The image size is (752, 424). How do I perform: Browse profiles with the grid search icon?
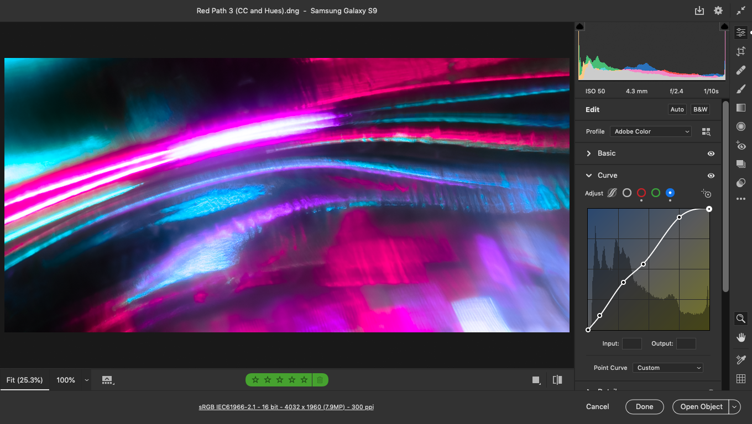point(706,131)
